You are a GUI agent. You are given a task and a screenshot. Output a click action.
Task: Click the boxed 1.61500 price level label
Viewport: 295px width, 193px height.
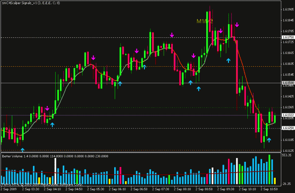[x=288, y=83]
